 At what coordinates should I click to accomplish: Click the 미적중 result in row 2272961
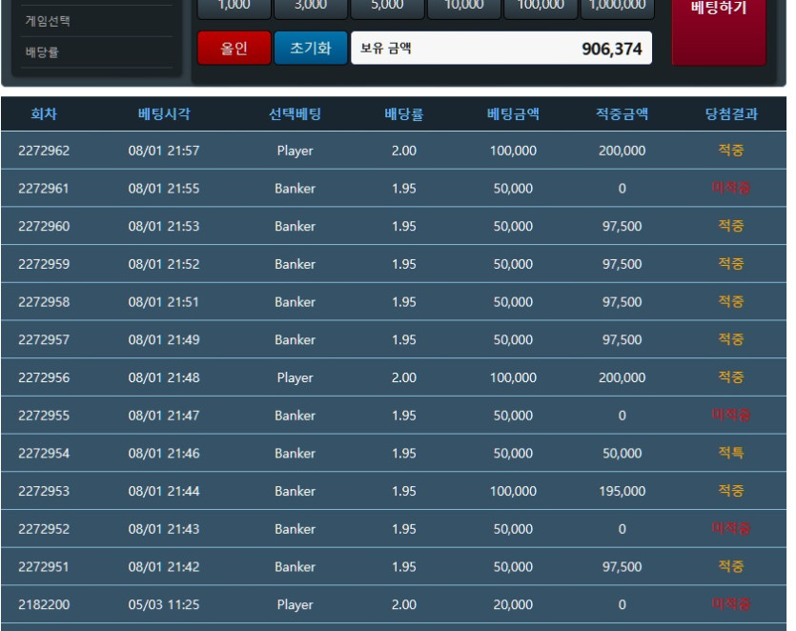coord(731,188)
